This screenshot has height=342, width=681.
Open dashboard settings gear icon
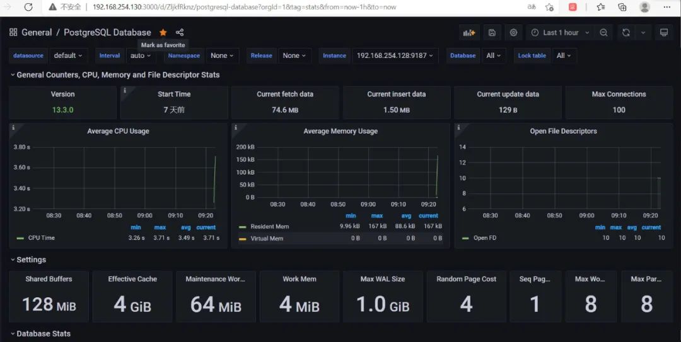coord(513,33)
